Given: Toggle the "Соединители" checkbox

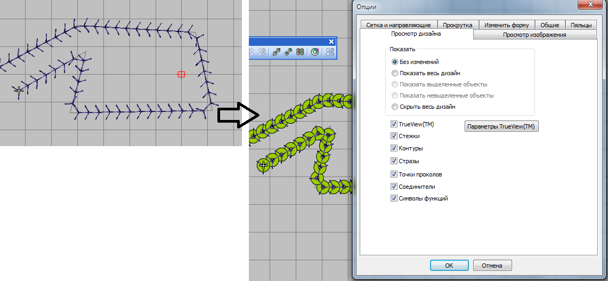Looking at the screenshot, I should coord(394,186).
